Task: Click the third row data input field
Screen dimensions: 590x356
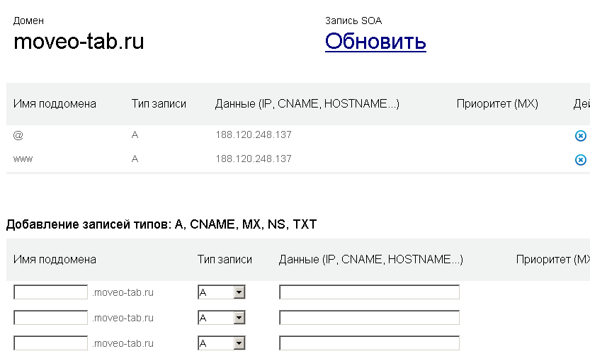Action: [x=369, y=343]
